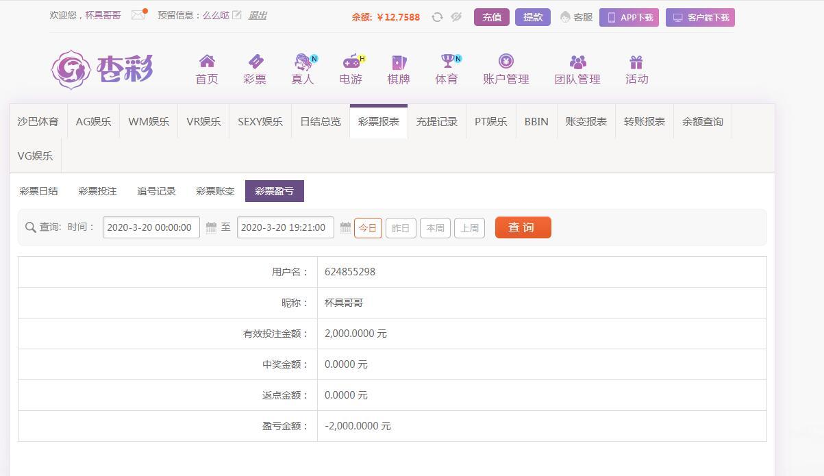Click the edit reserved info pencil icon
824x476 pixels.
237,15
